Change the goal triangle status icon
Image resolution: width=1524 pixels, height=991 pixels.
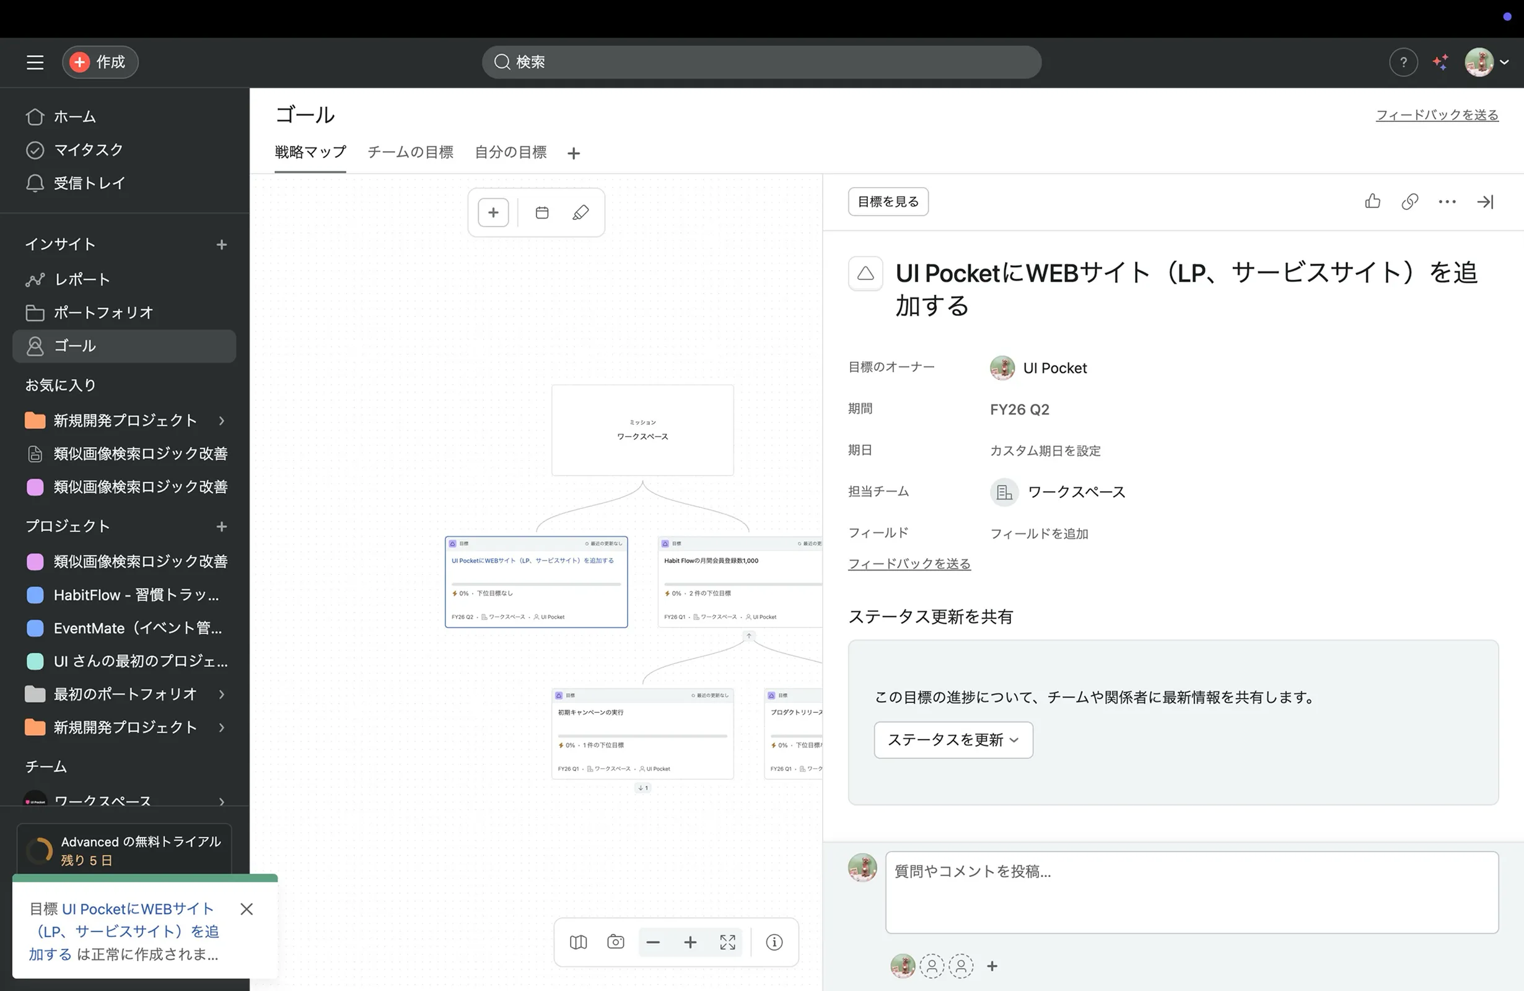[x=865, y=273]
